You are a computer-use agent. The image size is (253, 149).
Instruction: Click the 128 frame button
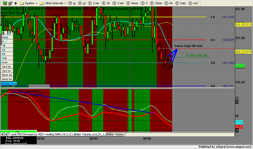tap(7, 58)
